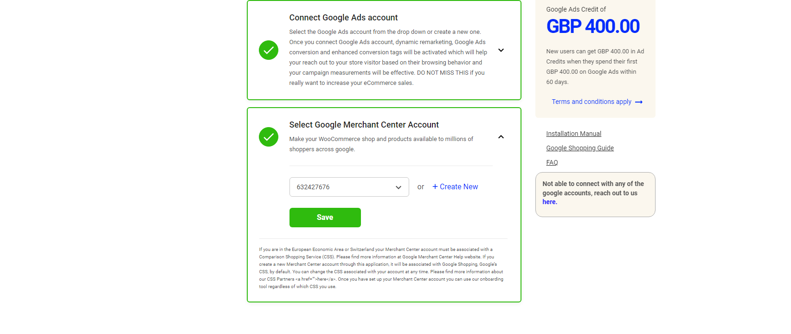Open the FAQ link
Viewport: 791px width, 334px height.
pyautogui.click(x=552, y=162)
